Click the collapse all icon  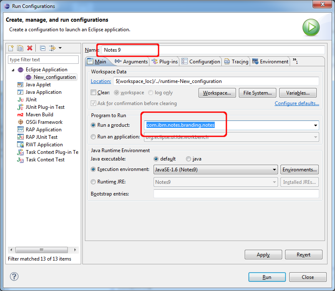(x=42, y=48)
